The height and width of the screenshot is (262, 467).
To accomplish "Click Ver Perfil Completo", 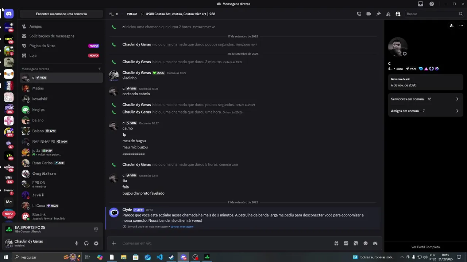I will 425,247.
